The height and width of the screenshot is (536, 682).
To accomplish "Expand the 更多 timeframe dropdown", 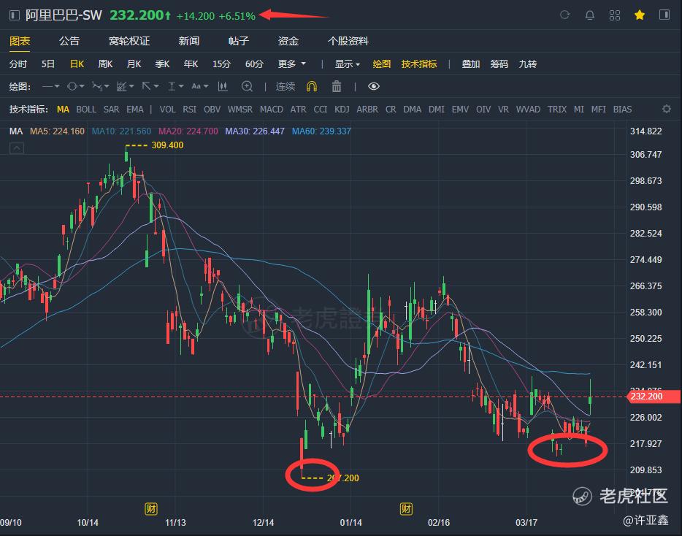I will 292,64.
